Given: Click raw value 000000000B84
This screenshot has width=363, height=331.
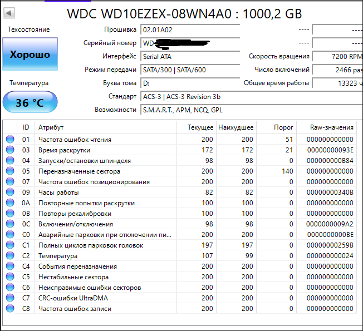Looking at the screenshot, I should coord(330,161).
